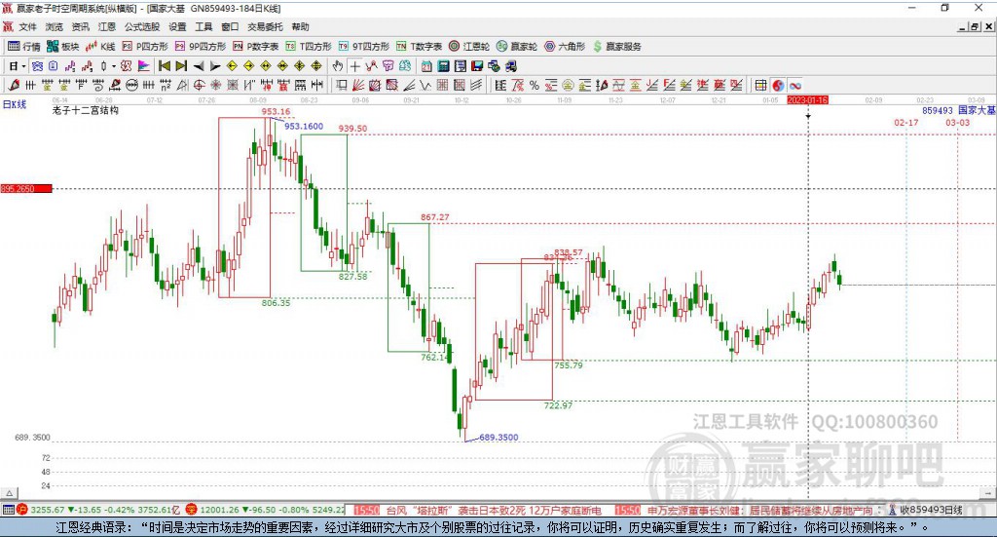Click the 02-17 future date label
The height and width of the screenshot is (537, 997).
click(906, 122)
